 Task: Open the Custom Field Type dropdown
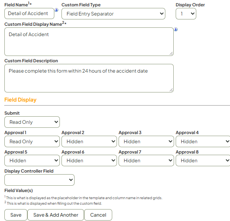[x=113, y=13]
